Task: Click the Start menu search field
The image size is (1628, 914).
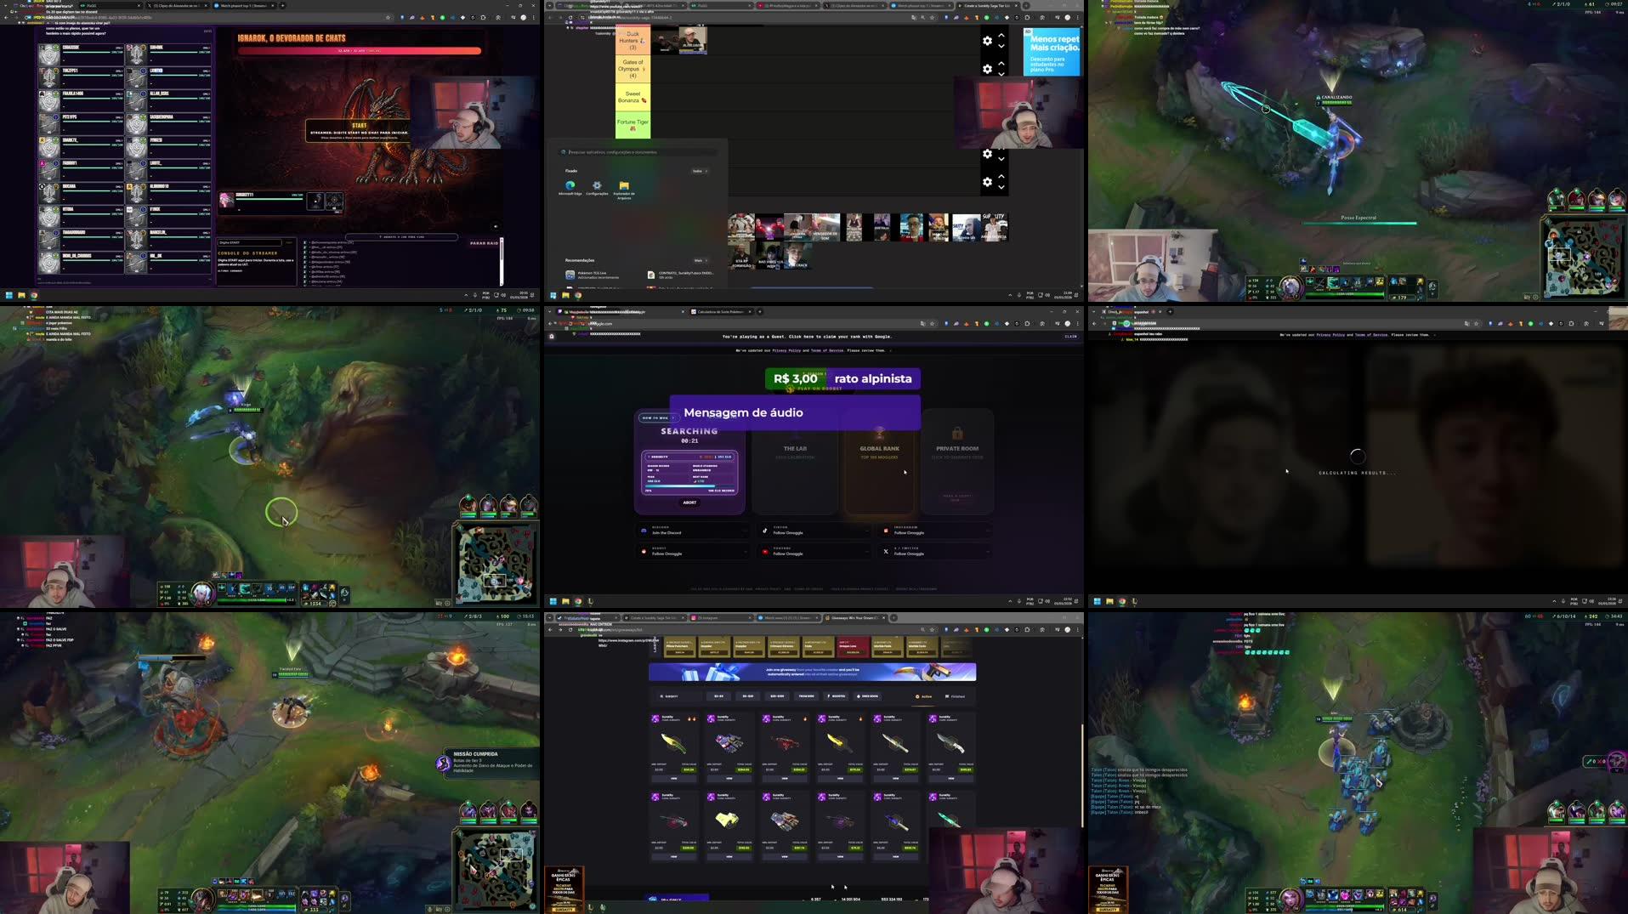Action: click(638, 152)
